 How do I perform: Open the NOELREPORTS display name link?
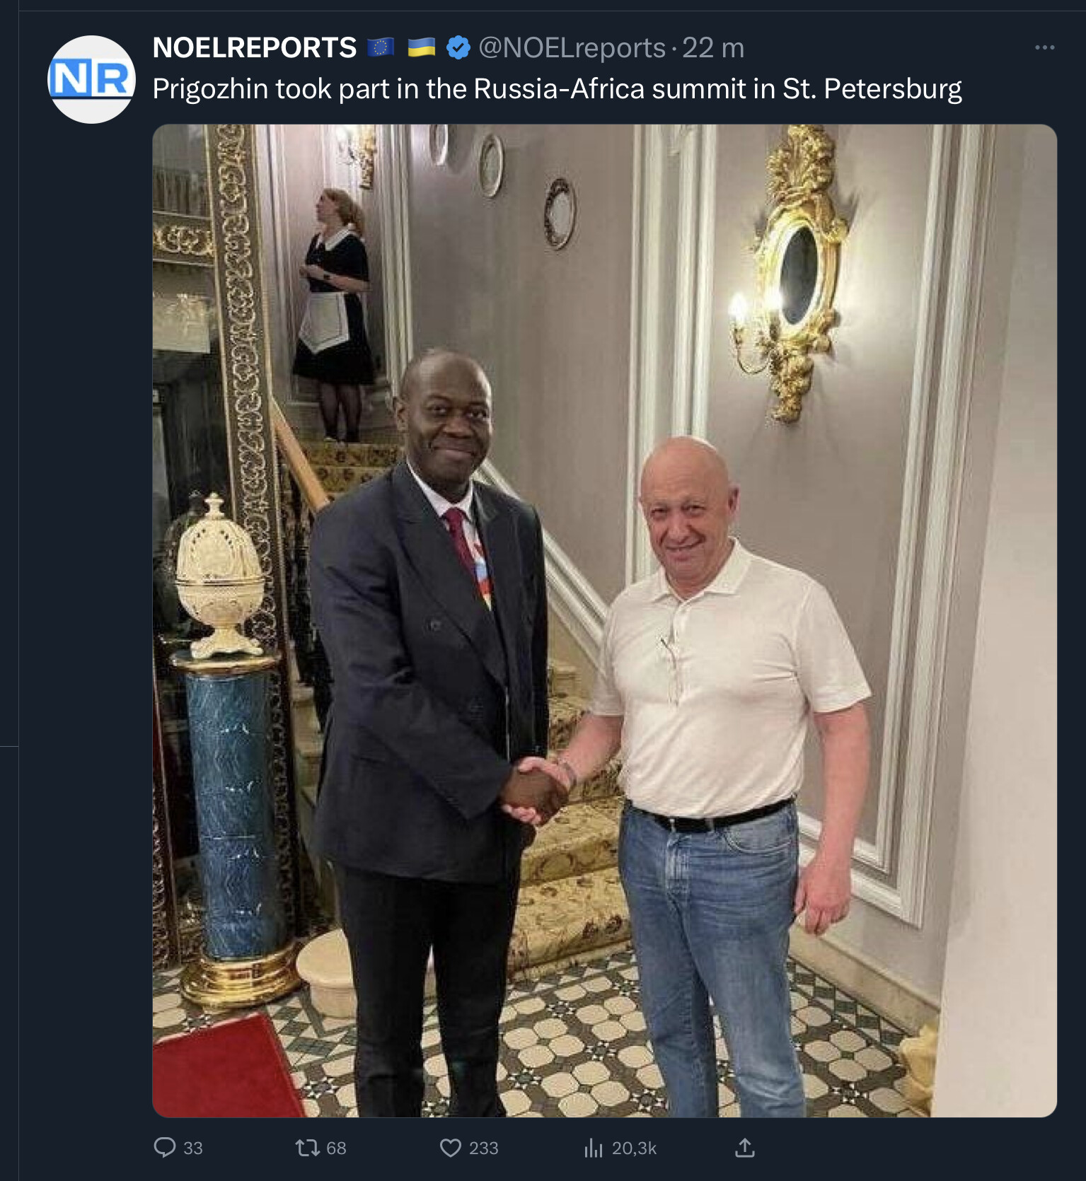pos(255,48)
